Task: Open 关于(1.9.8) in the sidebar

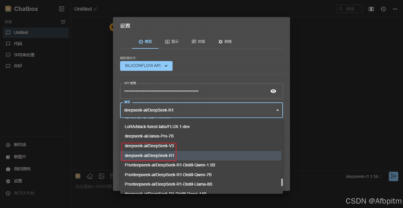Action: pos(35,193)
